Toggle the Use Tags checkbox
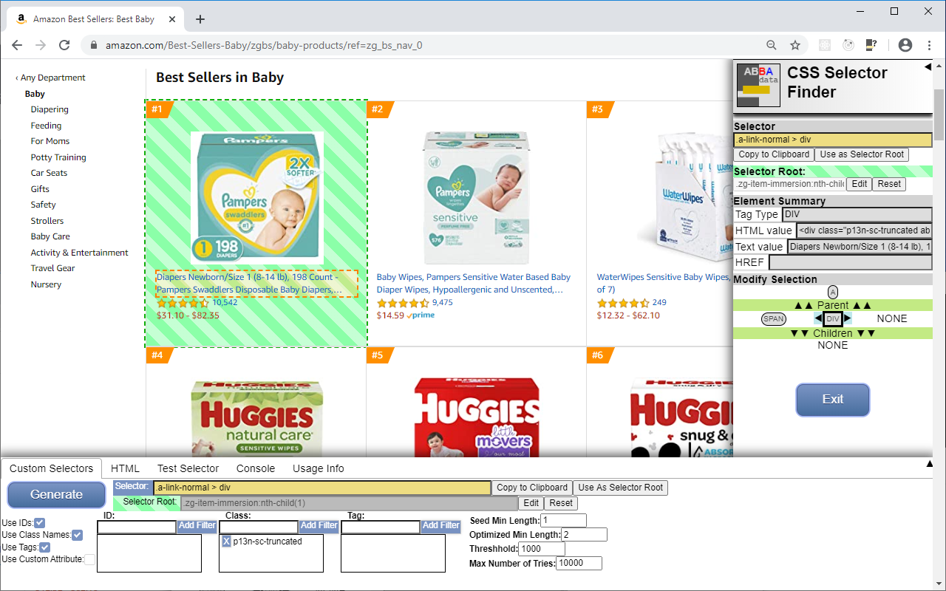Screen dimensions: 946x591 [45, 547]
